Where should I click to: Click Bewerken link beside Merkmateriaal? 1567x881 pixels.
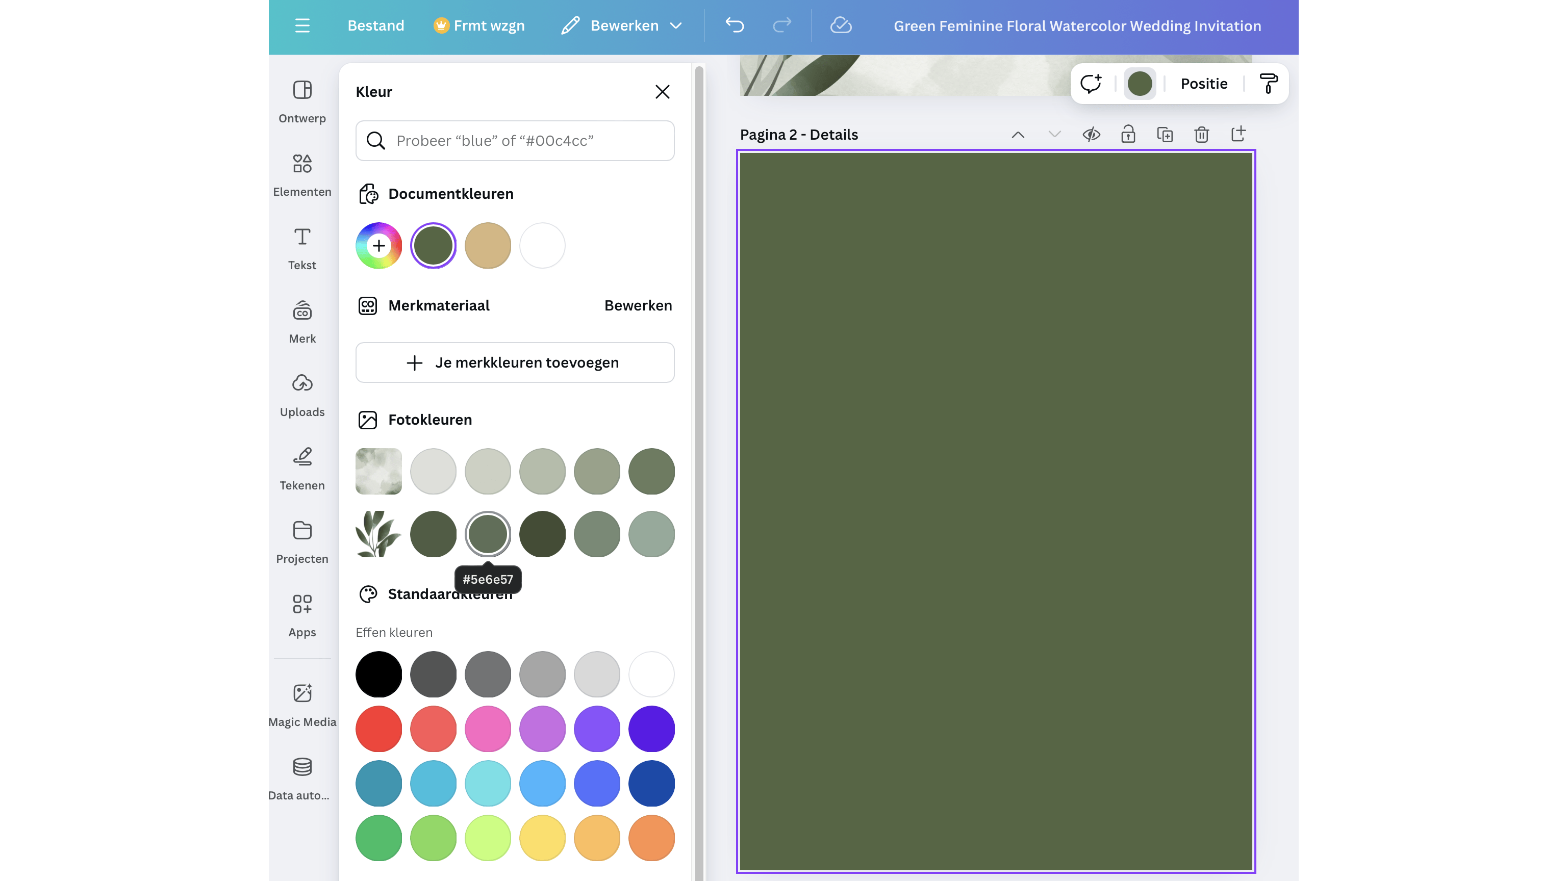point(638,305)
